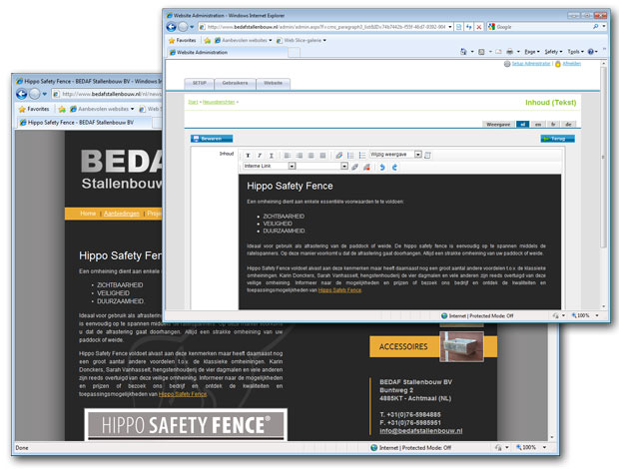Click the icon right of Wijzig weergave dropdown

[427, 155]
